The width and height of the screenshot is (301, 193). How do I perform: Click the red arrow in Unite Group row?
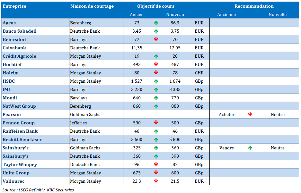(156, 172)
